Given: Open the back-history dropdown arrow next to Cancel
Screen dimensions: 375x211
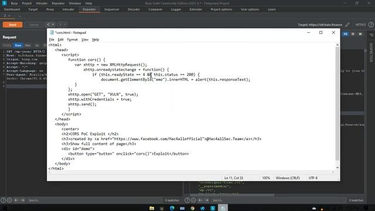Looking at the screenshot, I should coord(53,25).
